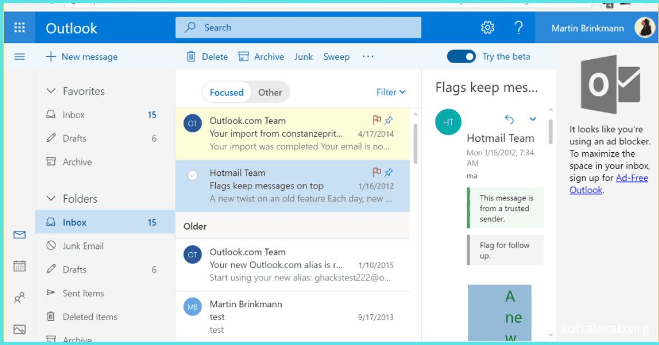Switch to the Other tab
Viewport: 659px width, 345px height.
tap(270, 92)
